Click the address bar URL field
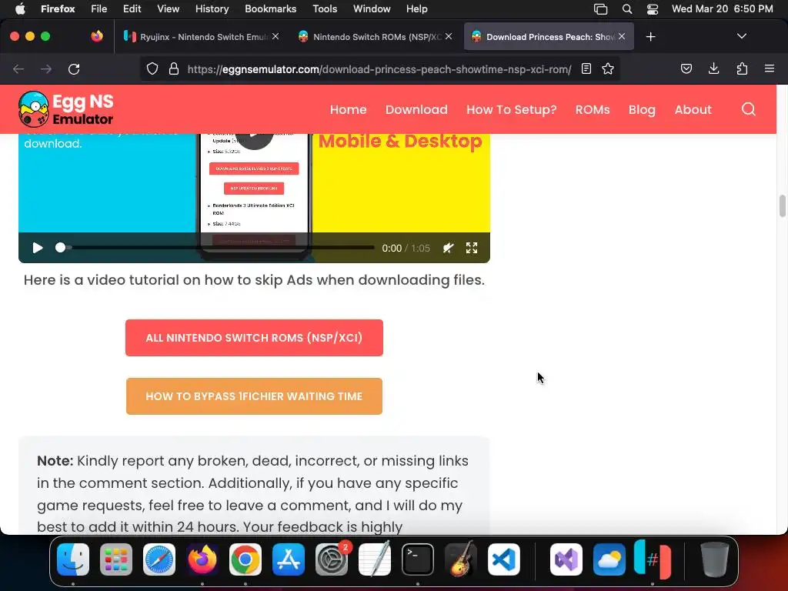Viewport: 788px width, 591px height. point(379,68)
